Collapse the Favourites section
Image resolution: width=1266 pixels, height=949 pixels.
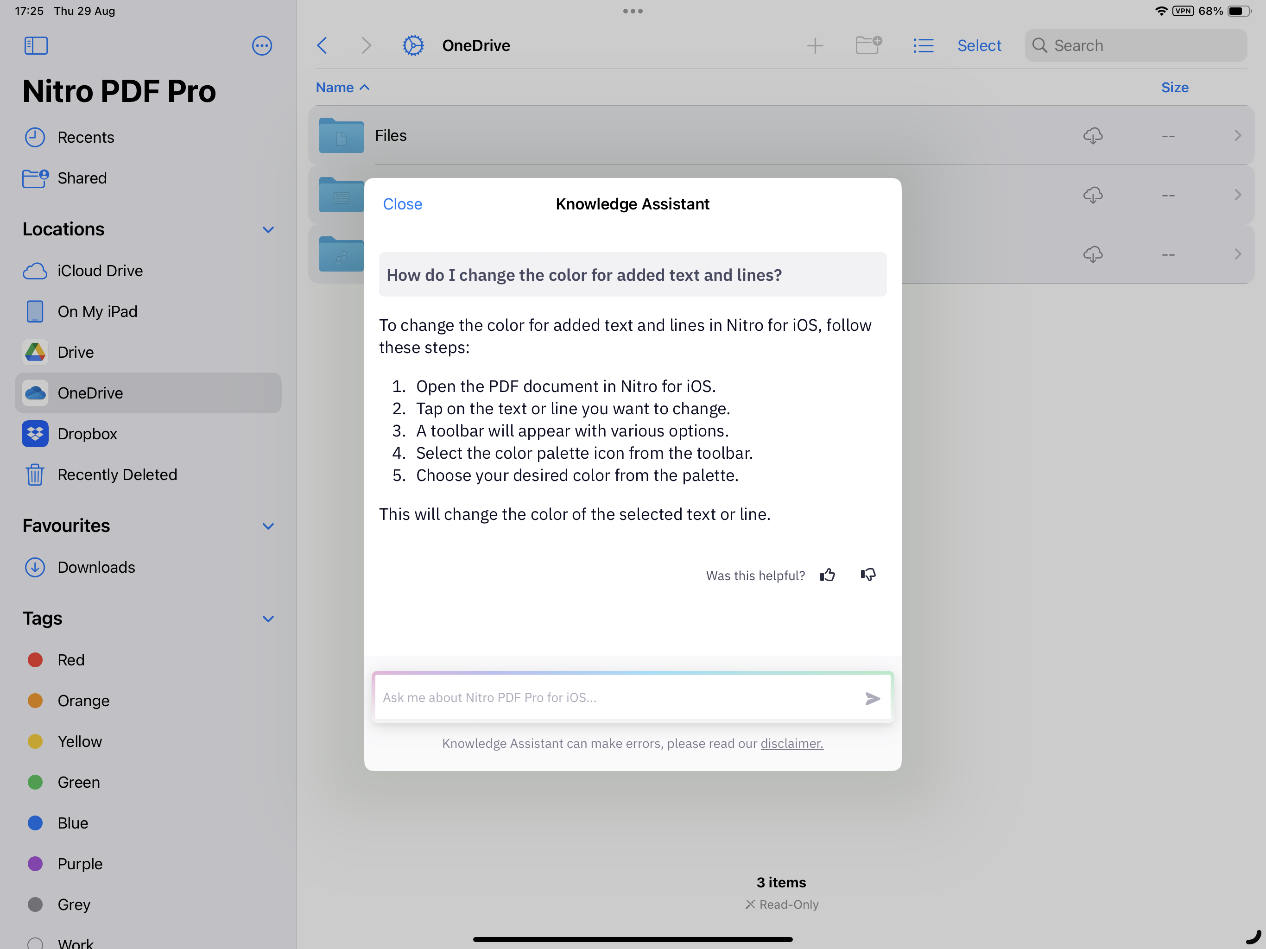click(x=268, y=526)
